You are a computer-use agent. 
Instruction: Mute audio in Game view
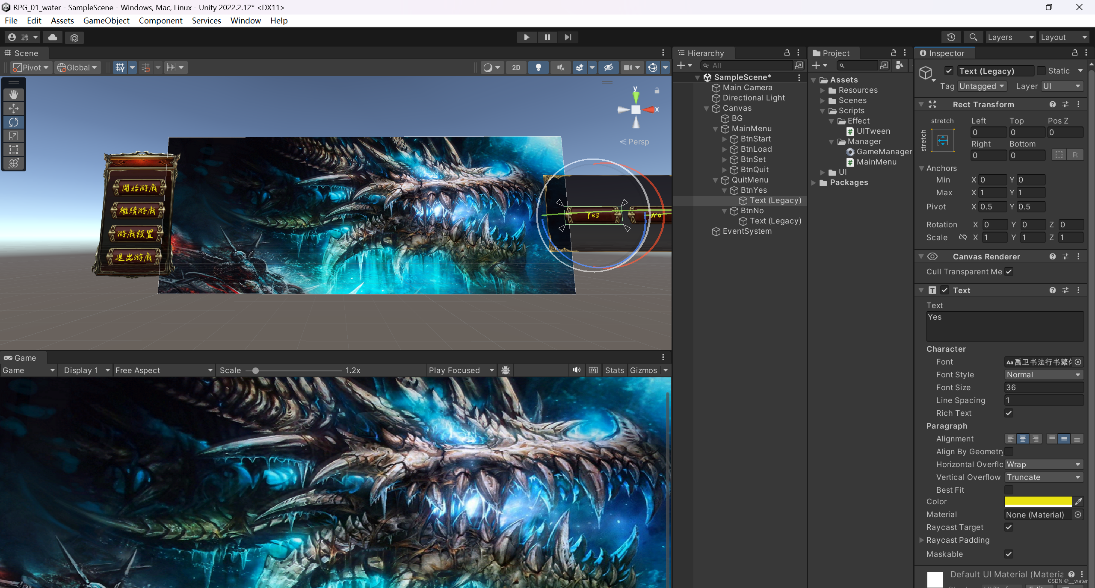tap(577, 370)
